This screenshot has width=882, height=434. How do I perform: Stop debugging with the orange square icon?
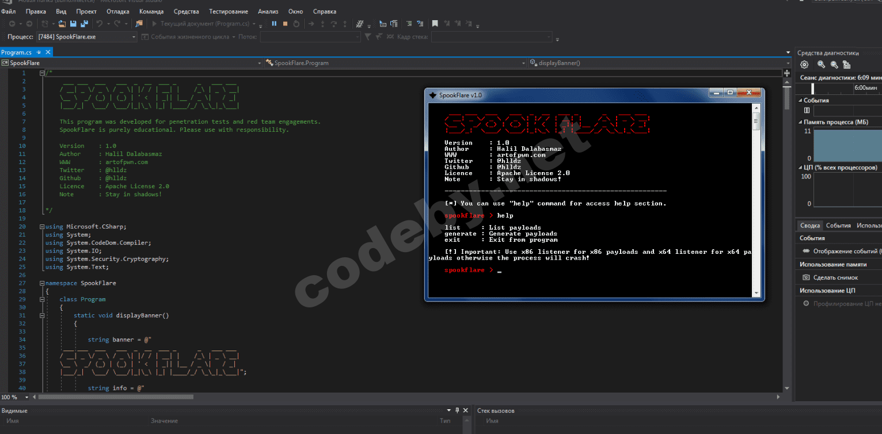tap(285, 24)
